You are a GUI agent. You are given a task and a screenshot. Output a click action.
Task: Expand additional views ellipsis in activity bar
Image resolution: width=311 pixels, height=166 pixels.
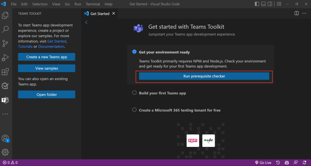click(x=5, y=114)
